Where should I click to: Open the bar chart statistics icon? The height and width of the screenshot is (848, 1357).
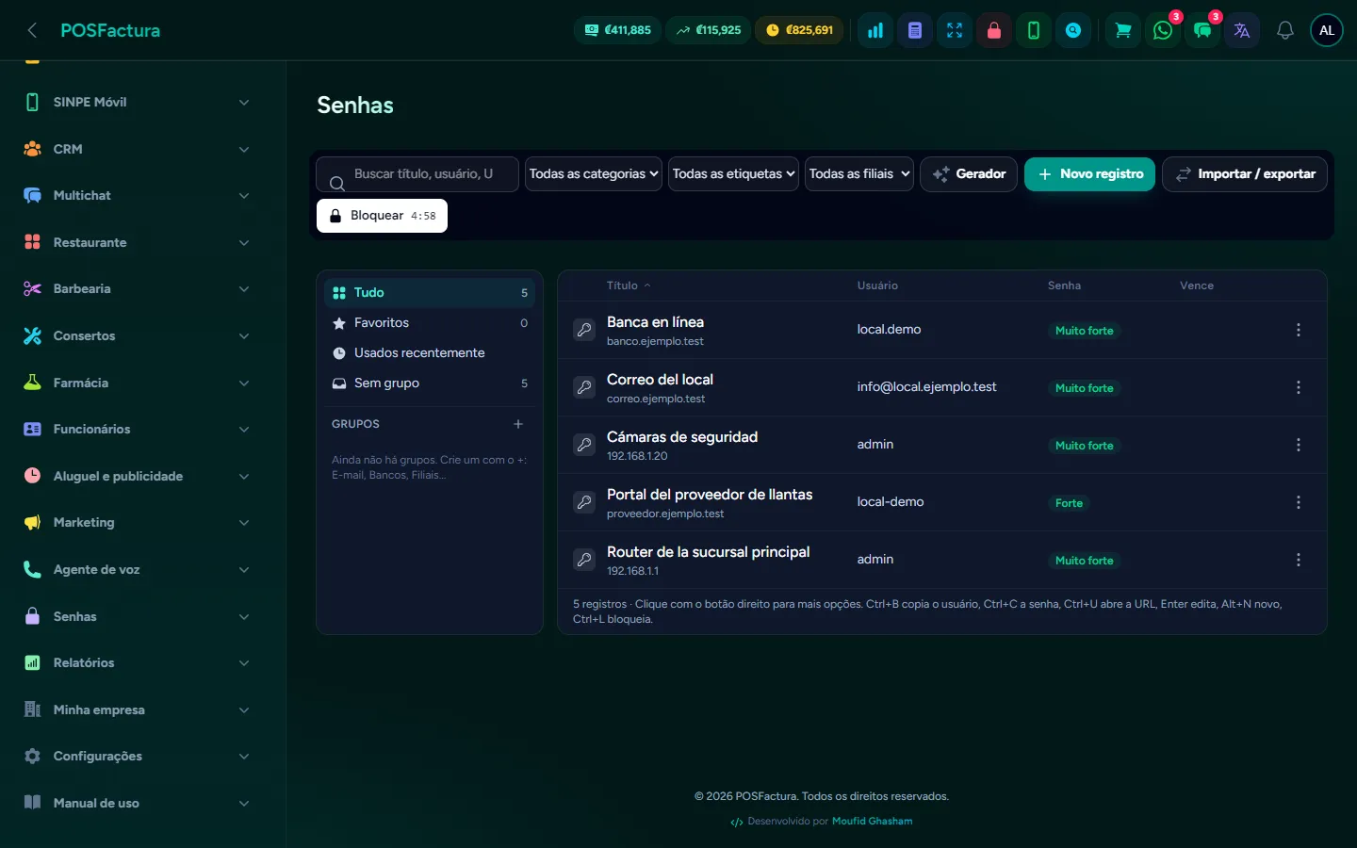(x=875, y=30)
